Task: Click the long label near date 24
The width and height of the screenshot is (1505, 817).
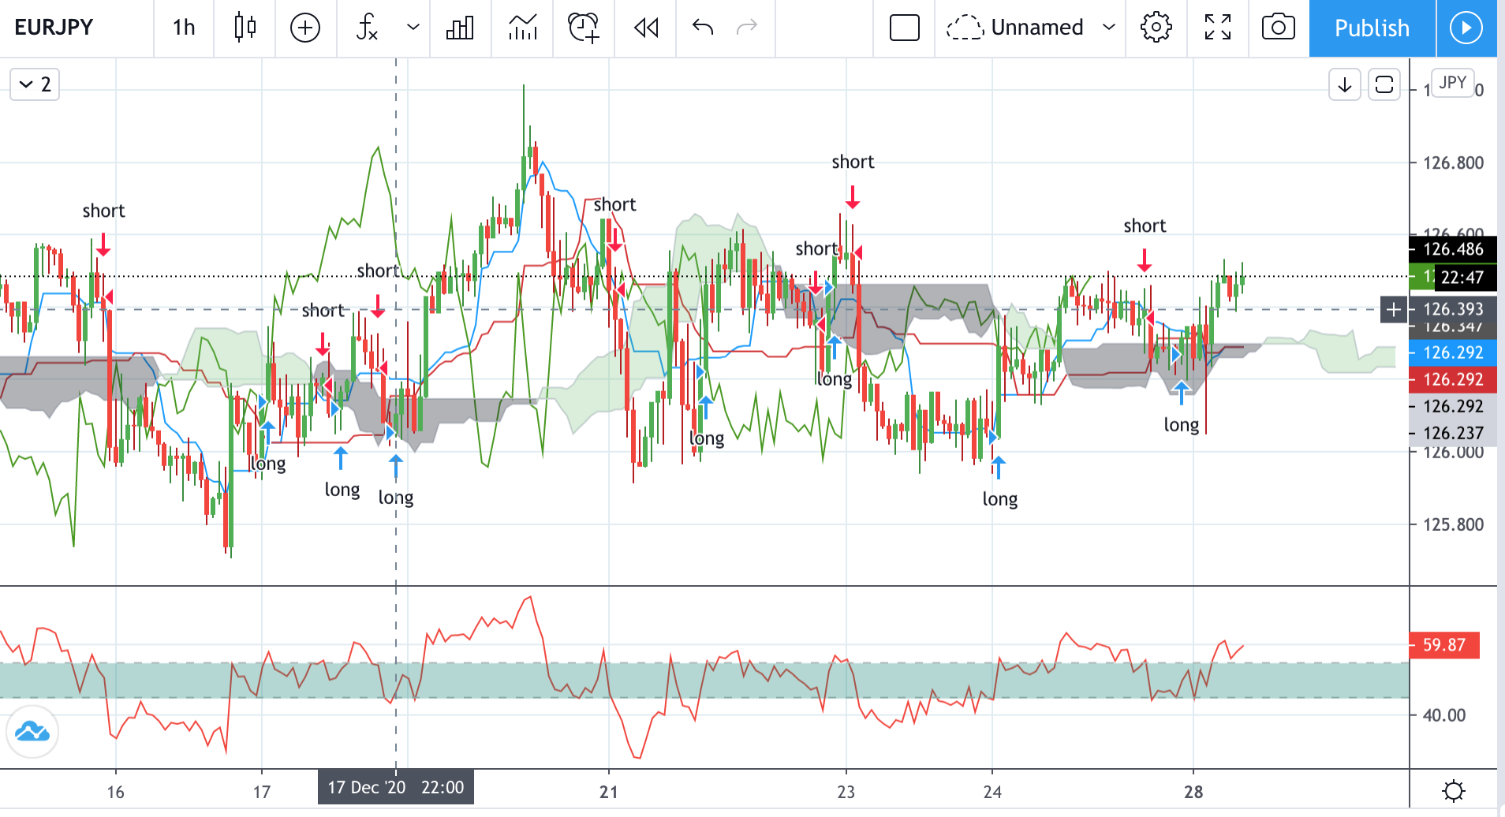Action: 999,499
